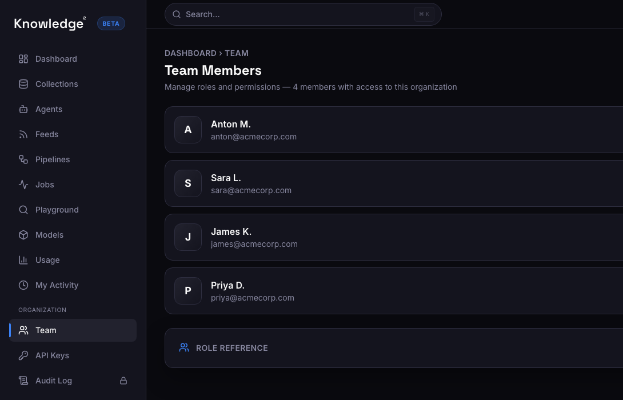623x400 pixels.
Task: Click the Team users icon in the sidebar
Action: [23, 330]
